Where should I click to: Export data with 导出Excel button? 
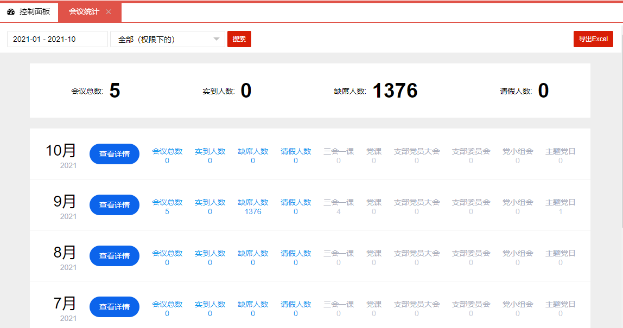pyautogui.click(x=593, y=39)
